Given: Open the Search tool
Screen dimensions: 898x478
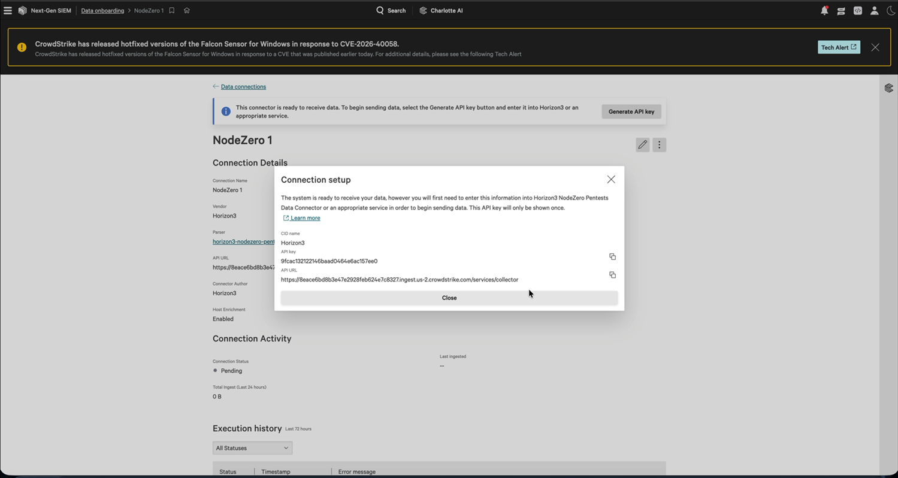Looking at the screenshot, I should [x=391, y=10].
